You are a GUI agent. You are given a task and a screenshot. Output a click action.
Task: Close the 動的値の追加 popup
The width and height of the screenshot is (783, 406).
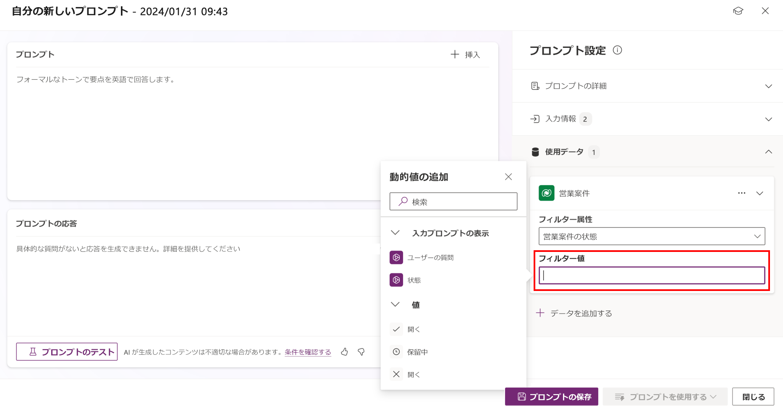[508, 177]
